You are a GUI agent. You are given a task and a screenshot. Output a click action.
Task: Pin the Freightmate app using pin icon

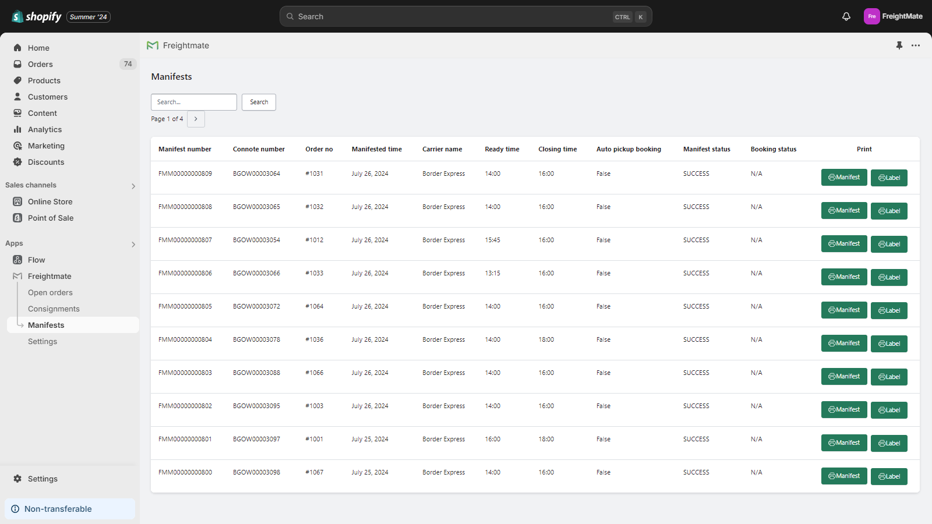click(x=899, y=45)
